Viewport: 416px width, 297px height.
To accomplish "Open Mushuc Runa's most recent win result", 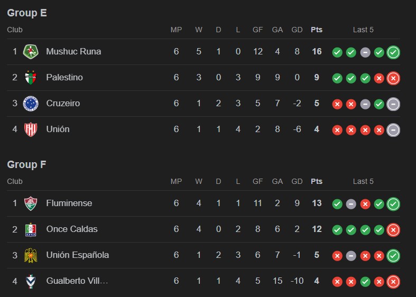I will pos(393,52).
